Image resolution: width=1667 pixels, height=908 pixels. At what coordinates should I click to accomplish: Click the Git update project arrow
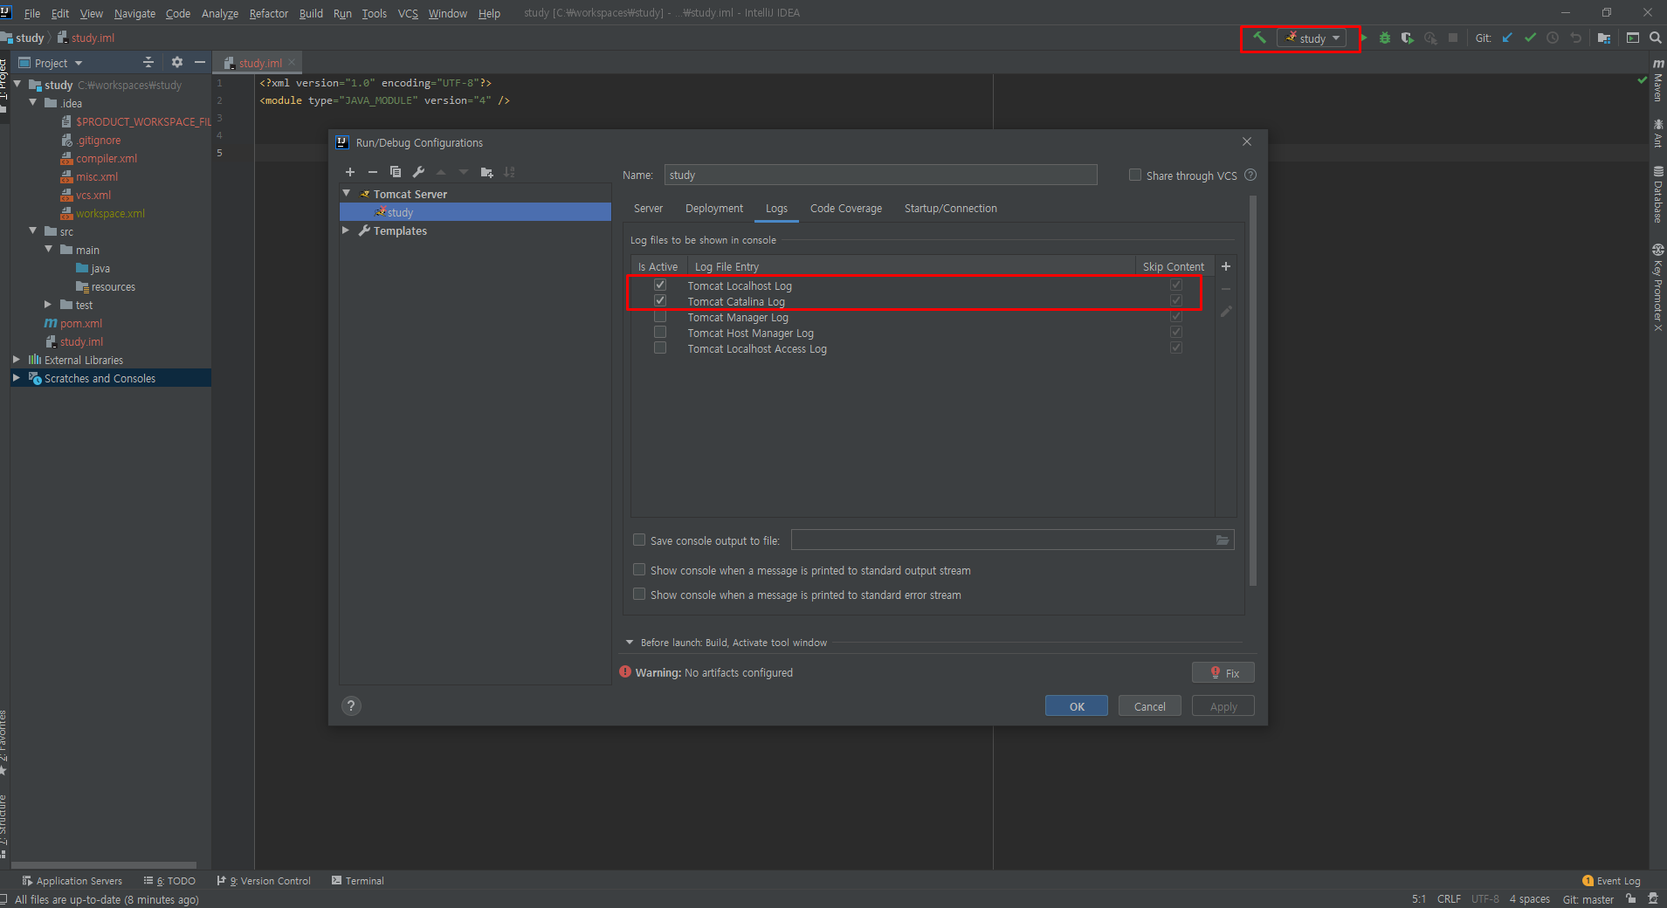(x=1507, y=38)
